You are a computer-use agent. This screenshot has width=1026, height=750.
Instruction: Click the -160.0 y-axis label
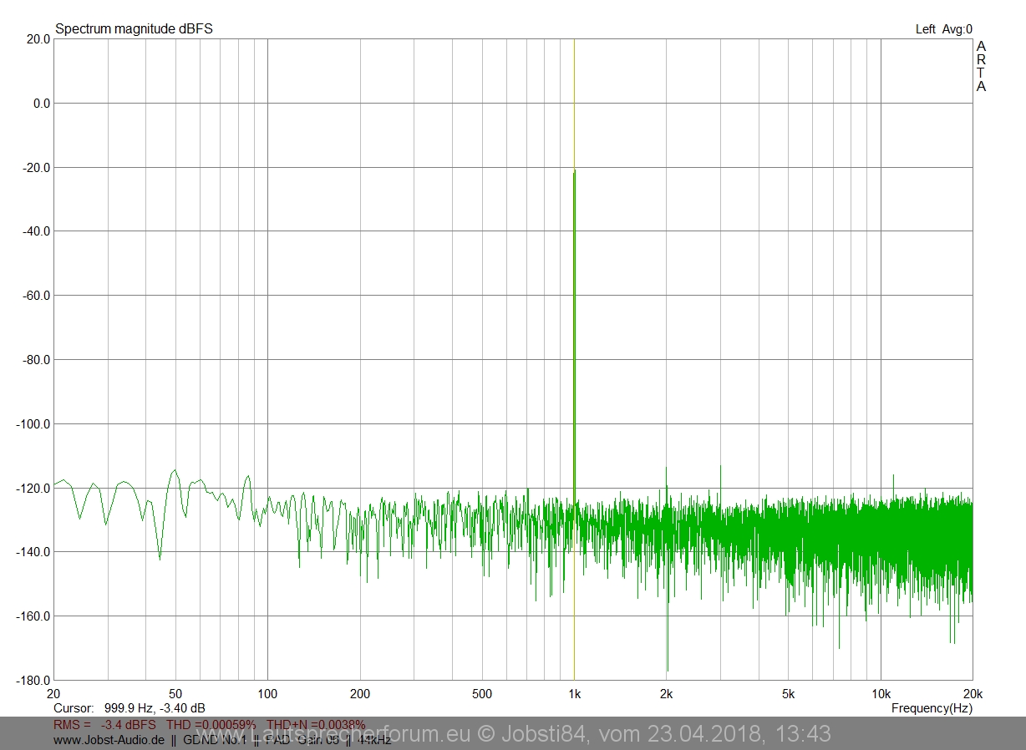[x=33, y=616]
